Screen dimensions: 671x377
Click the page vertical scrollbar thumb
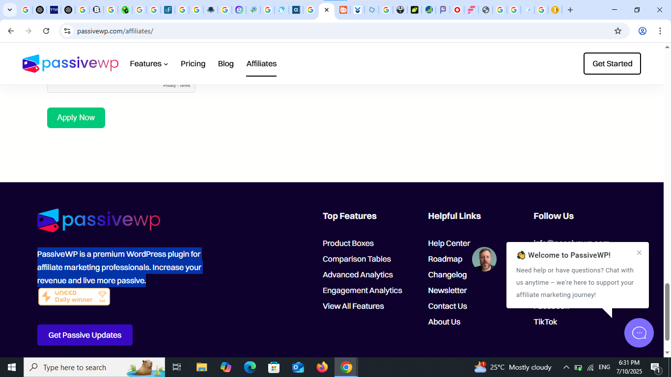[x=667, y=312]
